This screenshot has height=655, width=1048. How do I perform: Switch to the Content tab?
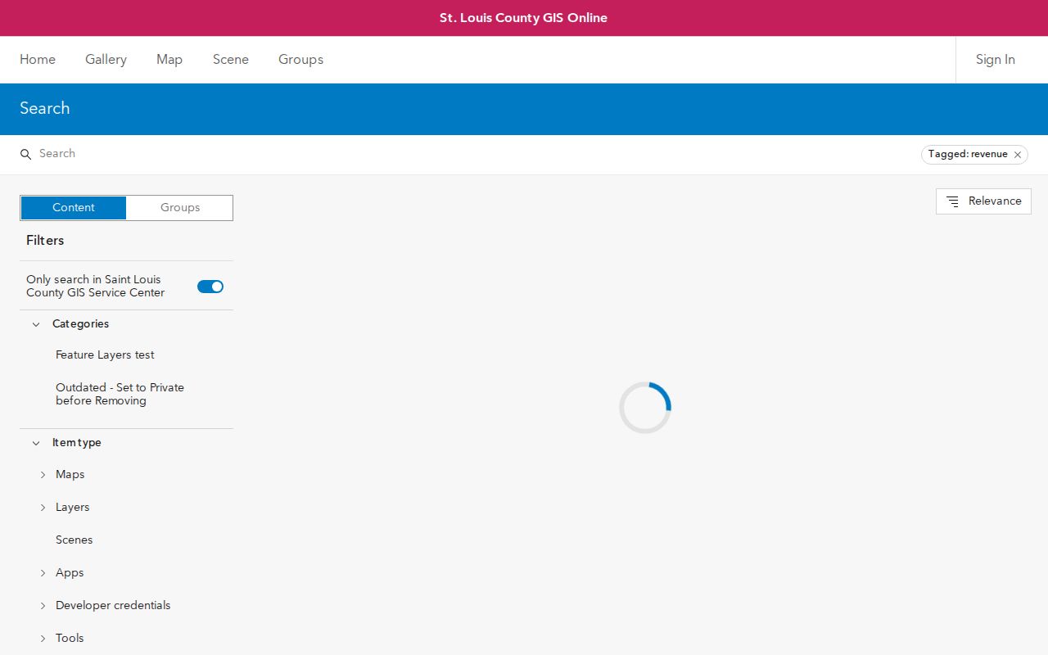pyautogui.click(x=74, y=208)
